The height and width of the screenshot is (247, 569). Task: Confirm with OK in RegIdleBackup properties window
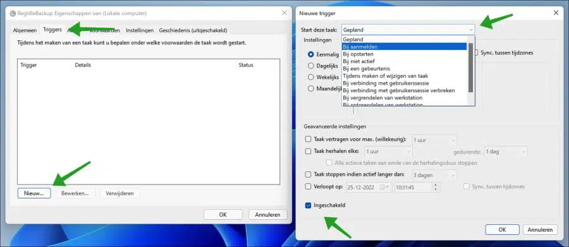coord(223,214)
